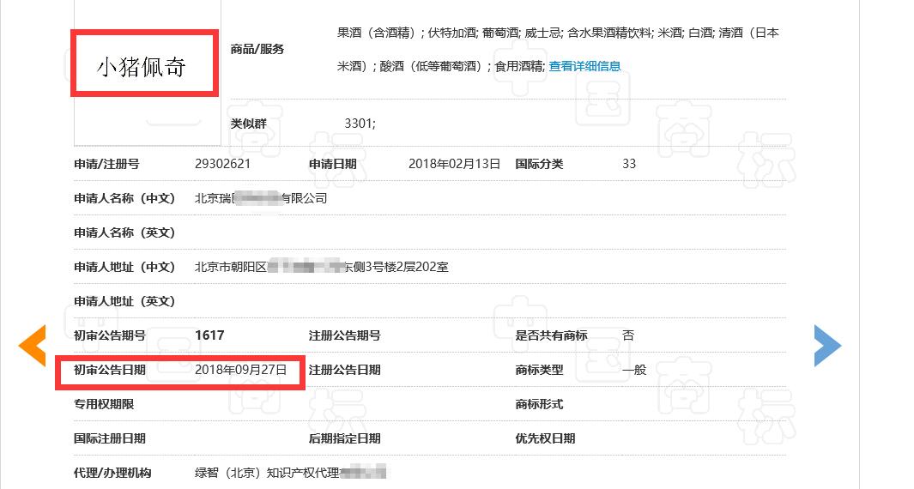Click the 是否共有商标 value 否

pyautogui.click(x=628, y=335)
